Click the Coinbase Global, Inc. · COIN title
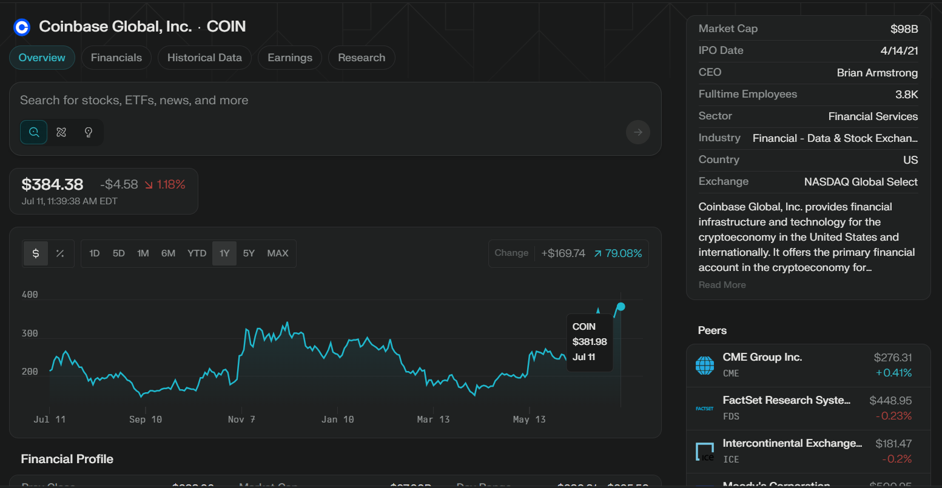The image size is (942, 488). coord(143,27)
